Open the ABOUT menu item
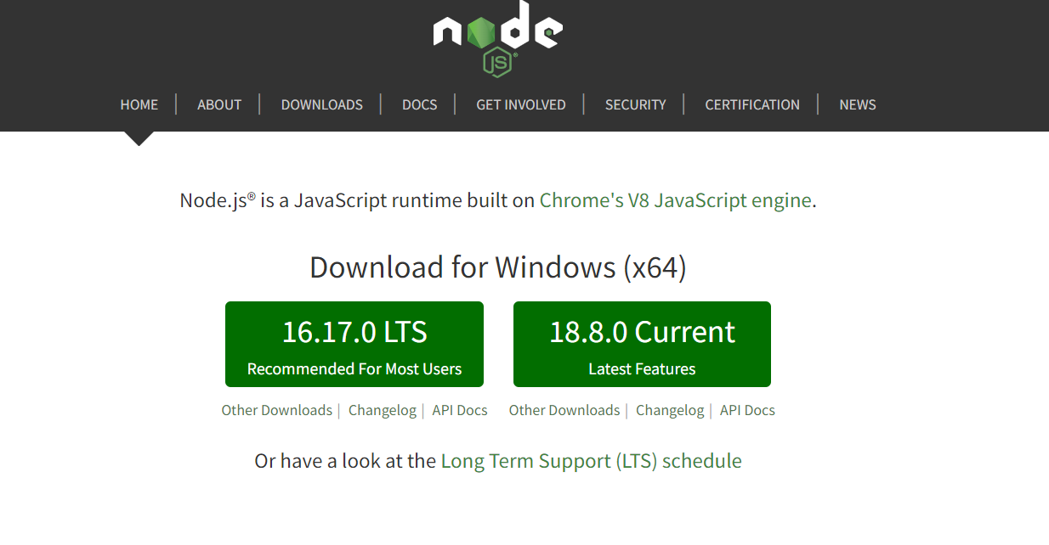 click(218, 104)
